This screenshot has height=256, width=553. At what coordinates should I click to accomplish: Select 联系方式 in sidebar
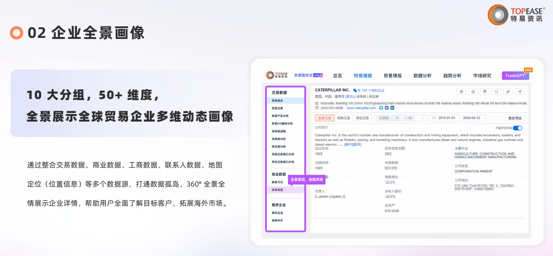[x=278, y=182]
